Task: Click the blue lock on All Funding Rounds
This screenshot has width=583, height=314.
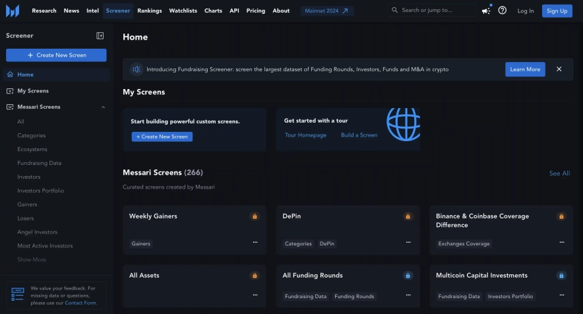Action: pos(408,276)
